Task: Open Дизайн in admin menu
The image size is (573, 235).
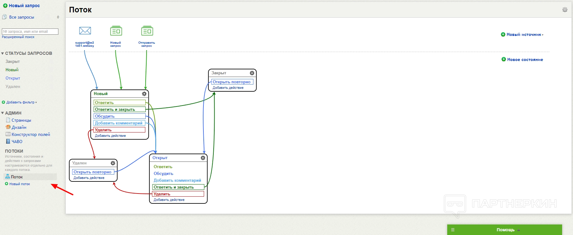Action: click(x=19, y=127)
